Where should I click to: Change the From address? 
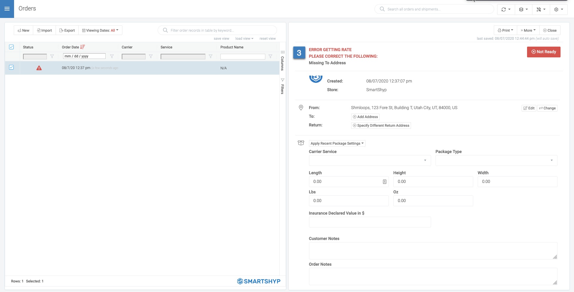tap(547, 108)
